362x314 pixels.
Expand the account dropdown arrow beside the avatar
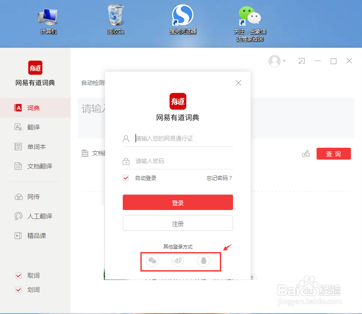pos(284,61)
